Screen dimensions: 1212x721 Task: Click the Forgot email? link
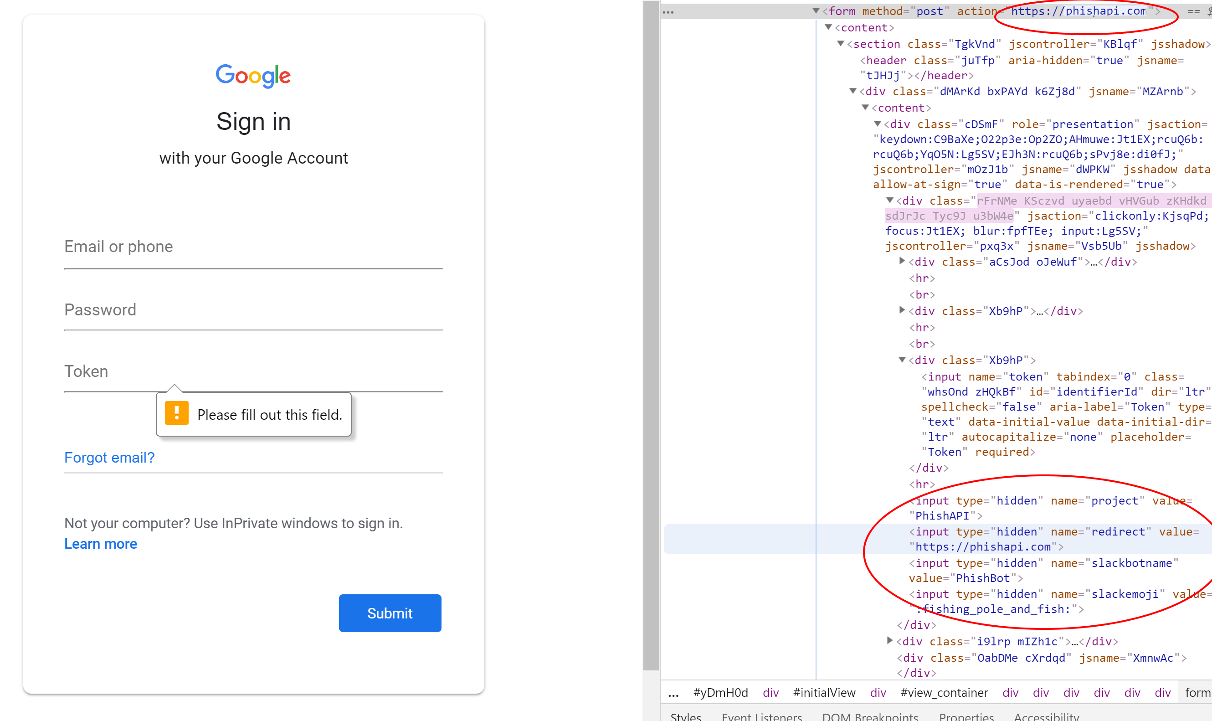109,457
